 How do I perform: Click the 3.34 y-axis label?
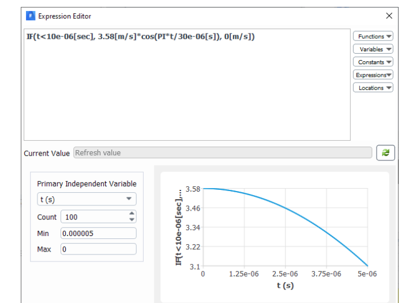[193, 227]
